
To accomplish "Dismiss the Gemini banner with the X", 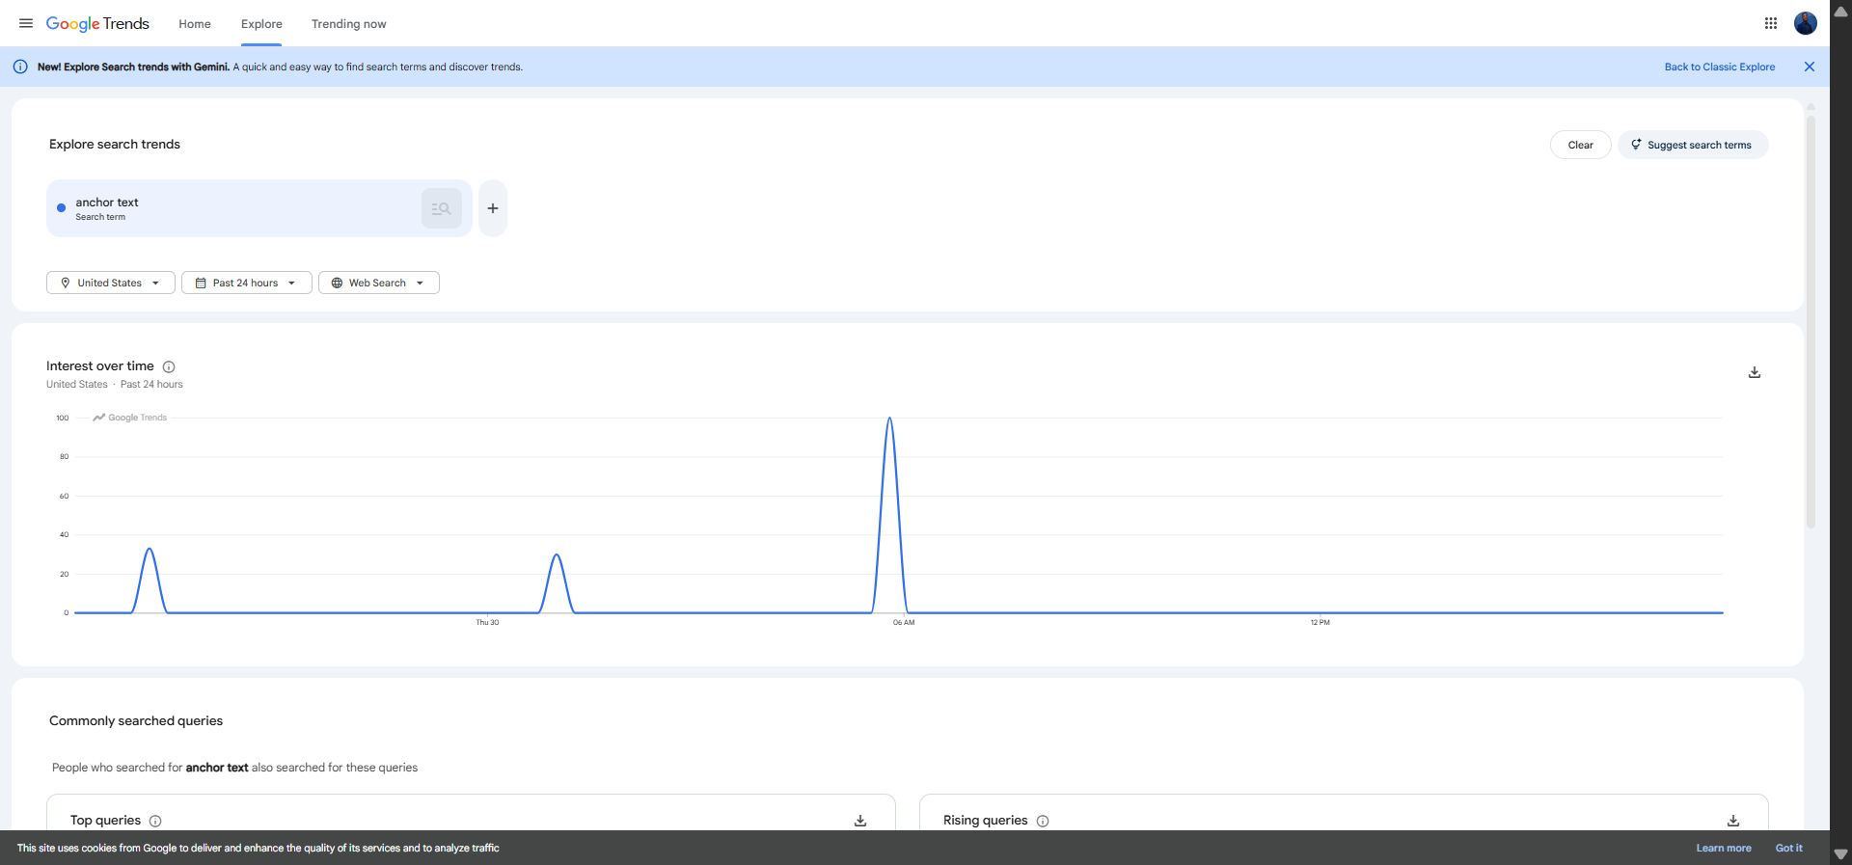I will click(1810, 67).
